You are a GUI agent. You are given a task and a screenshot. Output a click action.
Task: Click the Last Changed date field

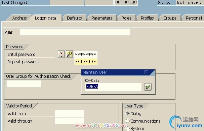(99, 3)
